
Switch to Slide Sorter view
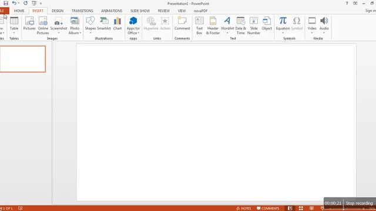[x=301, y=209]
